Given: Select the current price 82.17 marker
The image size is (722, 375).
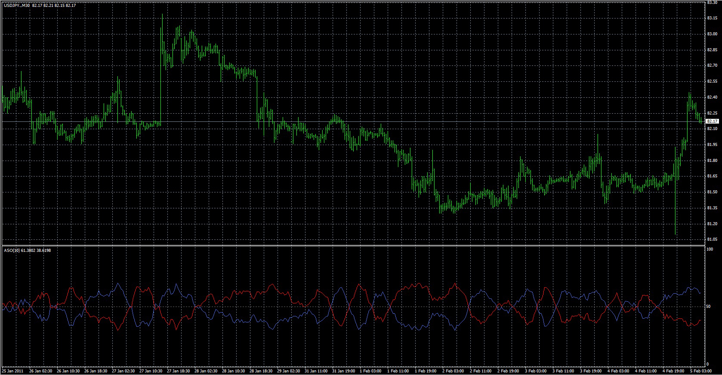Looking at the screenshot, I should pyautogui.click(x=713, y=121).
